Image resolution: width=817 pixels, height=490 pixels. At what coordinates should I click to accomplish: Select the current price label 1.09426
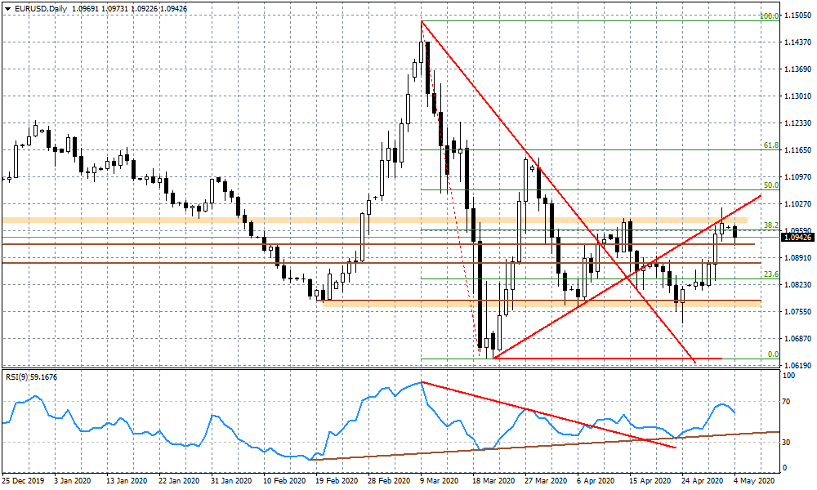[x=797, y=238]
